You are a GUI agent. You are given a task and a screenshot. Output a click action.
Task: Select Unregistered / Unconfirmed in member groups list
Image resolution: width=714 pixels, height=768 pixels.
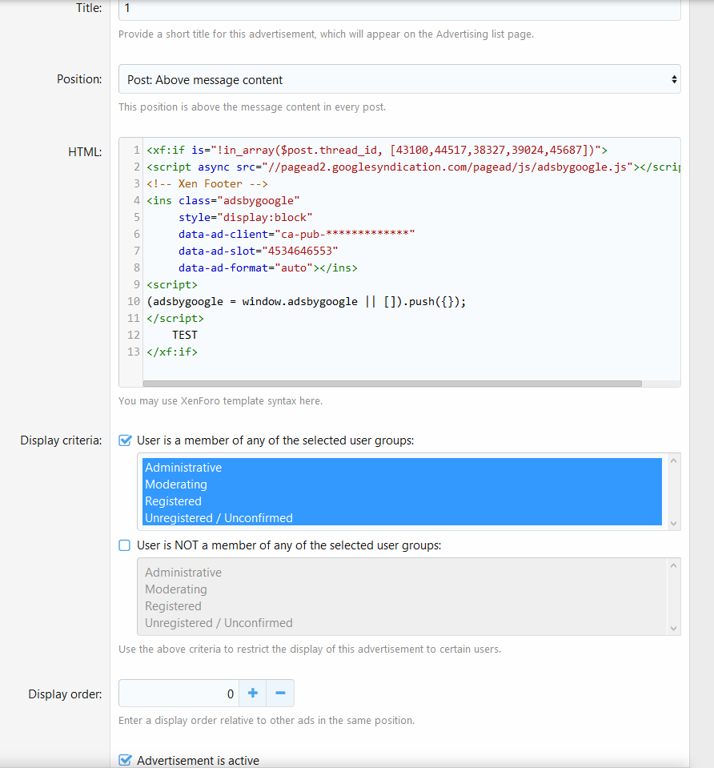tap(402, 517)
